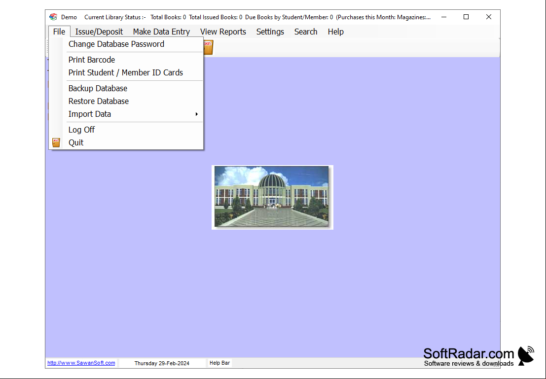Minimize the Demo window
Image resolution: width=546 pixels, height=379 pixels.
tap(444, 17)
